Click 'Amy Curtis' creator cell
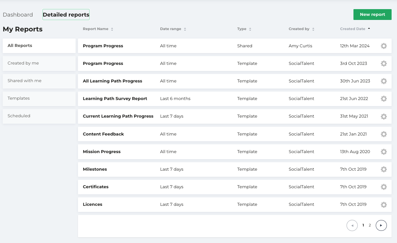This screenshot has height=243, width=397. (x=300, y=46)
